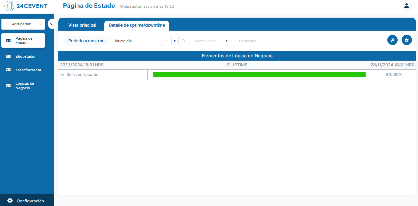Click the key icon button
This screenshot has height=206, width=418.
[x=392, y=40]
